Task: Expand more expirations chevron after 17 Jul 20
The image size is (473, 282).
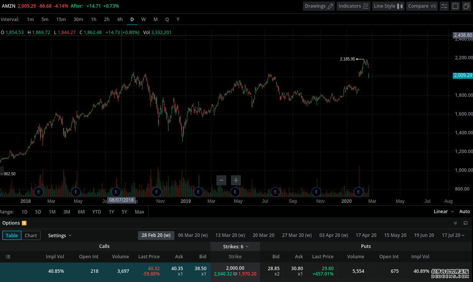Action: 463,236
